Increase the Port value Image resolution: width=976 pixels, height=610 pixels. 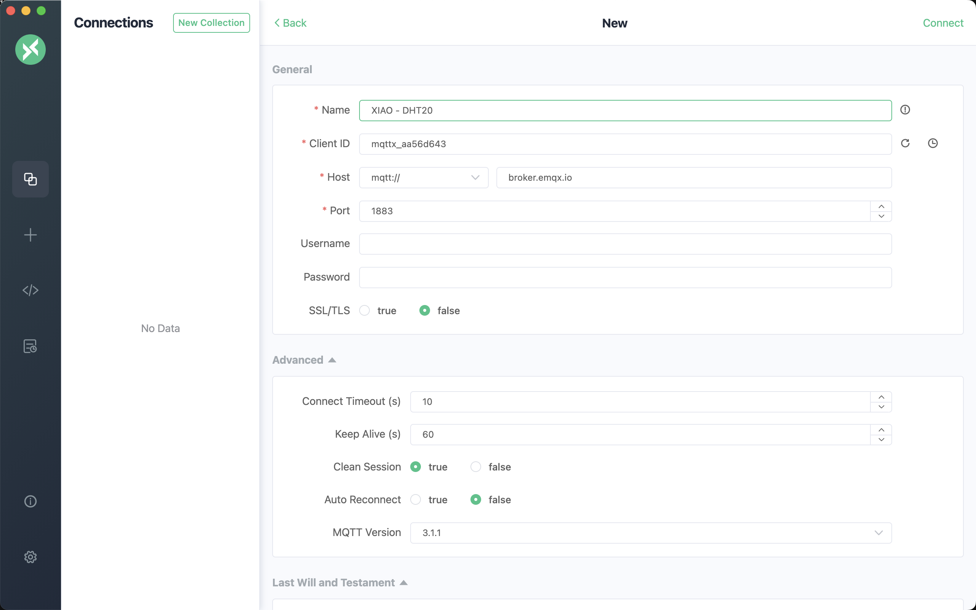(881, 206)
